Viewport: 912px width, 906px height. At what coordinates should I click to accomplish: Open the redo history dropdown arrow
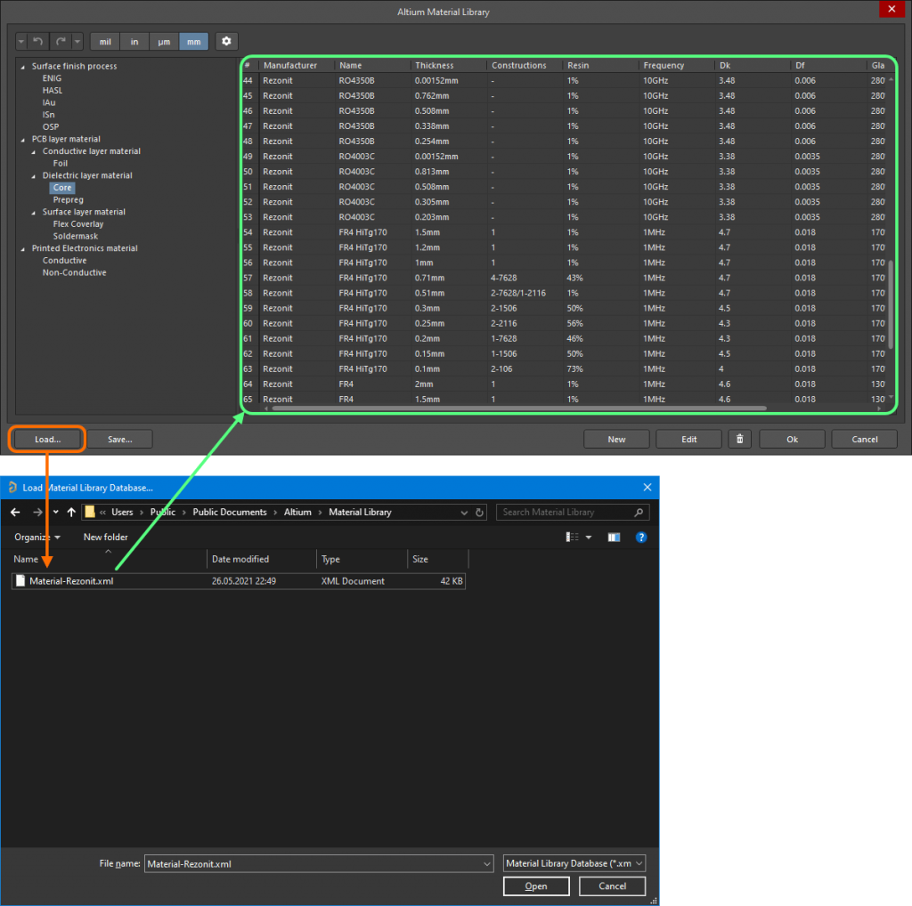77,41
